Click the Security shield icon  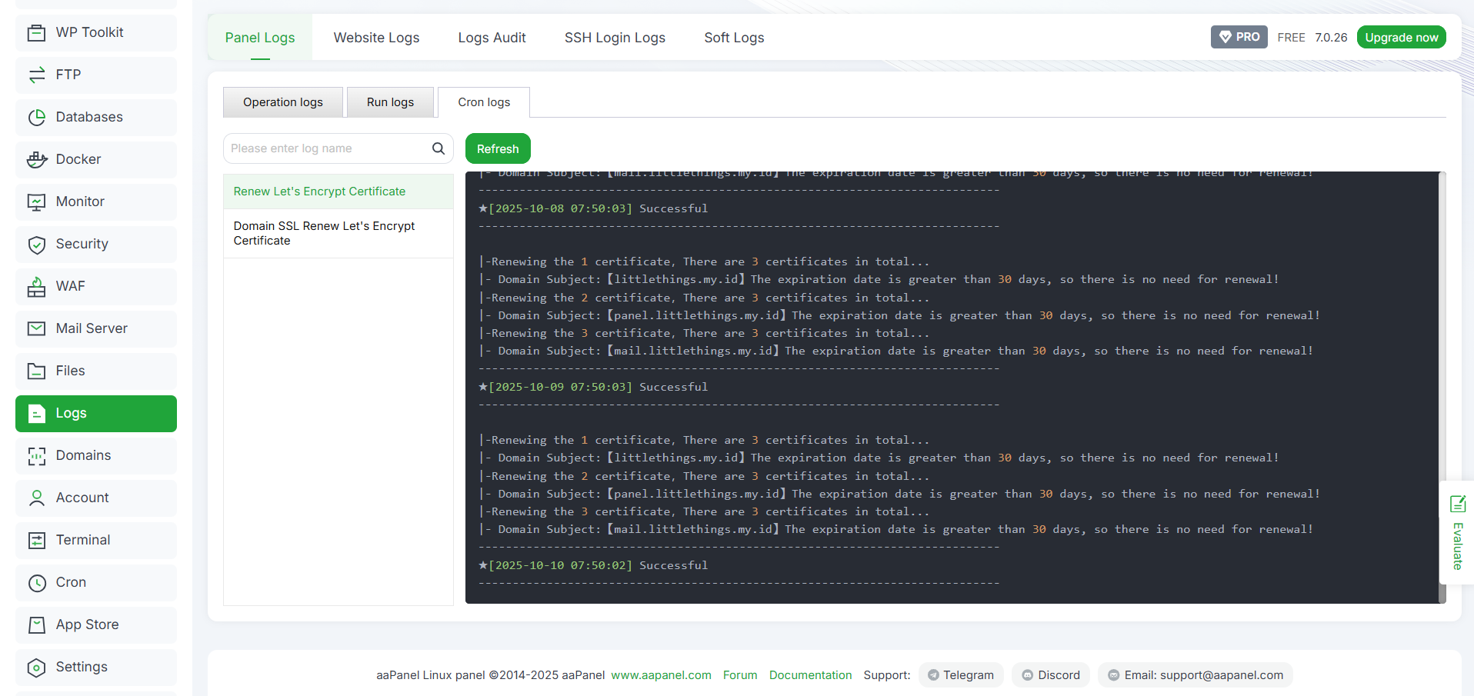tap(37, 245)
